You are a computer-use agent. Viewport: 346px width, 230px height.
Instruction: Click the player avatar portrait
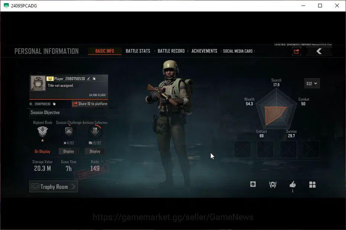[38, 83]
